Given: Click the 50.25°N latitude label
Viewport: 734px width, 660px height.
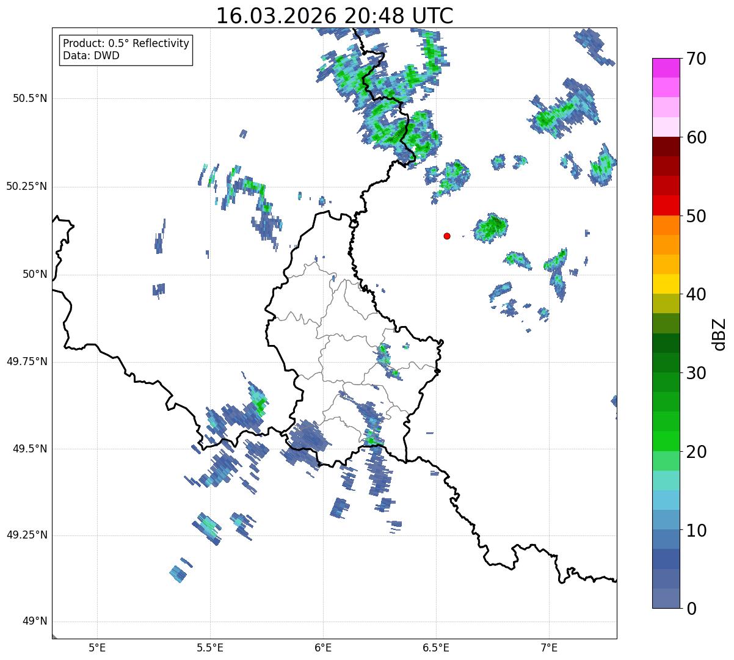Looking at the screenshot, I should coord(26,186).
